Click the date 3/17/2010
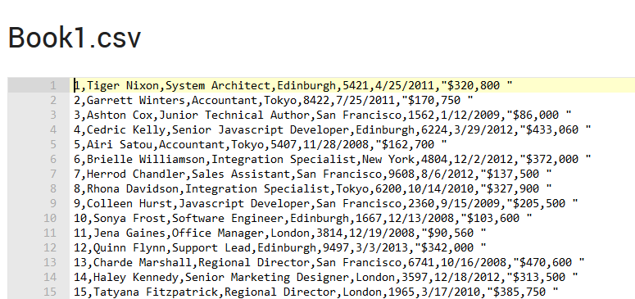This screenshot has height=299, width=635. pos(451,292)
